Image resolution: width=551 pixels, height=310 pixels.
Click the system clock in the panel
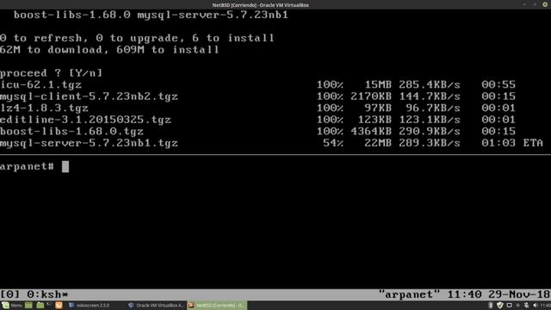point(546,305)
